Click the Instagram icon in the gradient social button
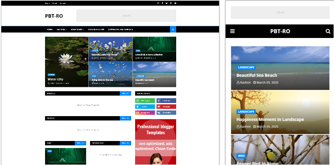334x165 pixels. click(138, 113)
